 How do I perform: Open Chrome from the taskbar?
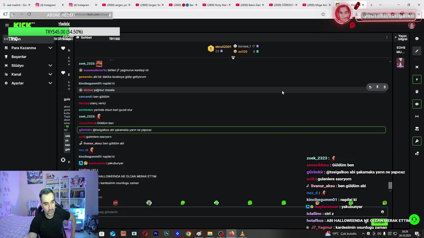tap(188, 234)
